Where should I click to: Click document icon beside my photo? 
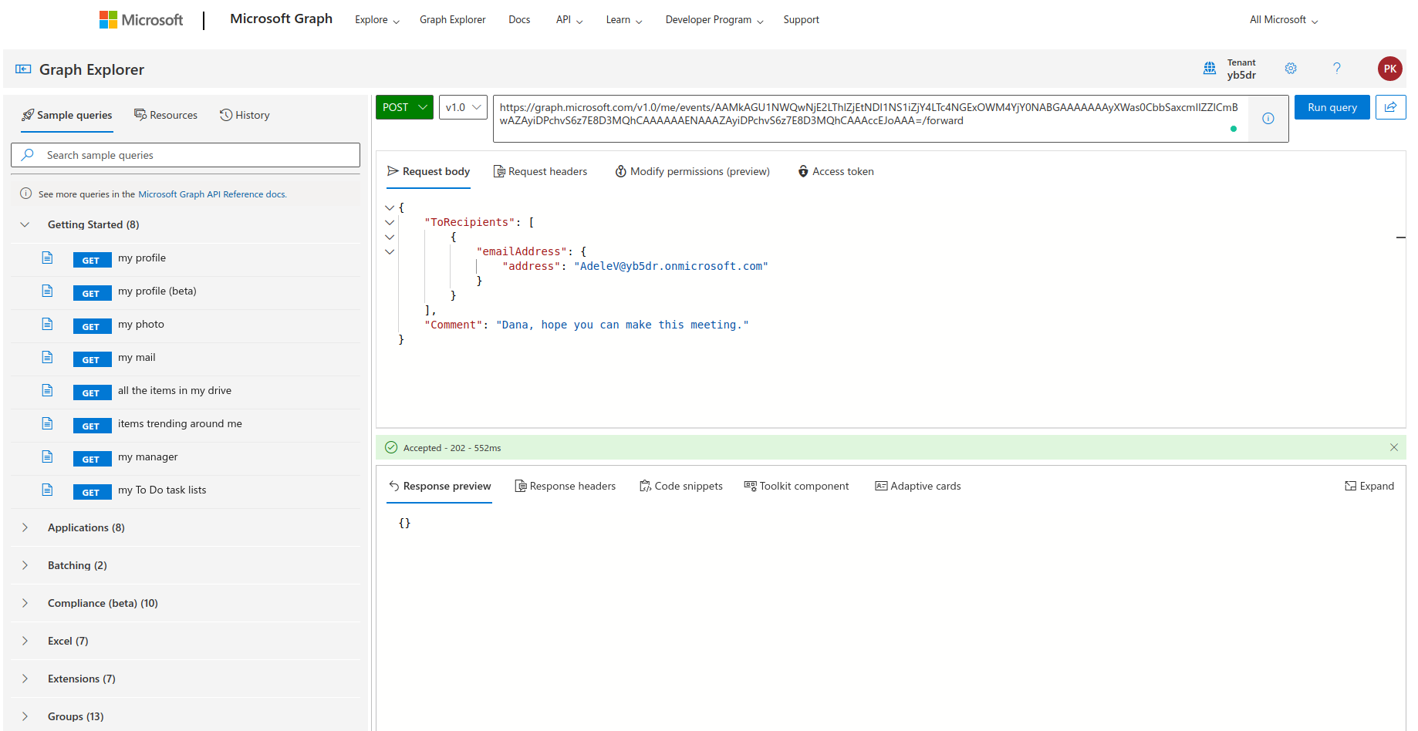click(47, 324)
